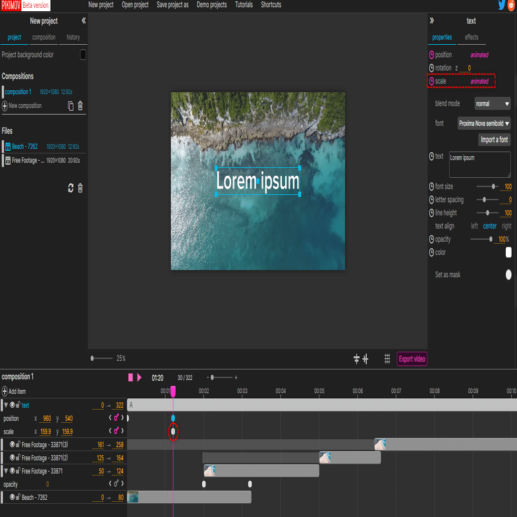517x517 pixels.
Task: Stop playback with the pink square button
Action: (130, 377)
